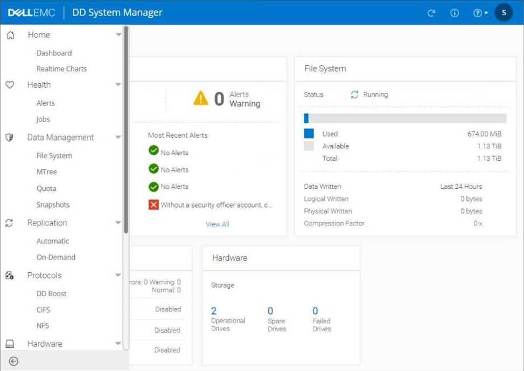Collapse the Protocols section arrow
524x371 pixels.
pyautogui.click(x=118, y=275)
